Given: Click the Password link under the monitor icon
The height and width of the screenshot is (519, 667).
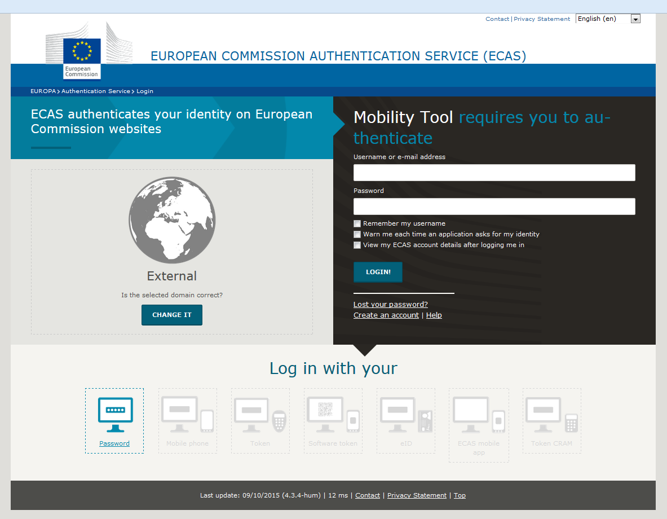Looking at the screenshot, I should point(114,443).
